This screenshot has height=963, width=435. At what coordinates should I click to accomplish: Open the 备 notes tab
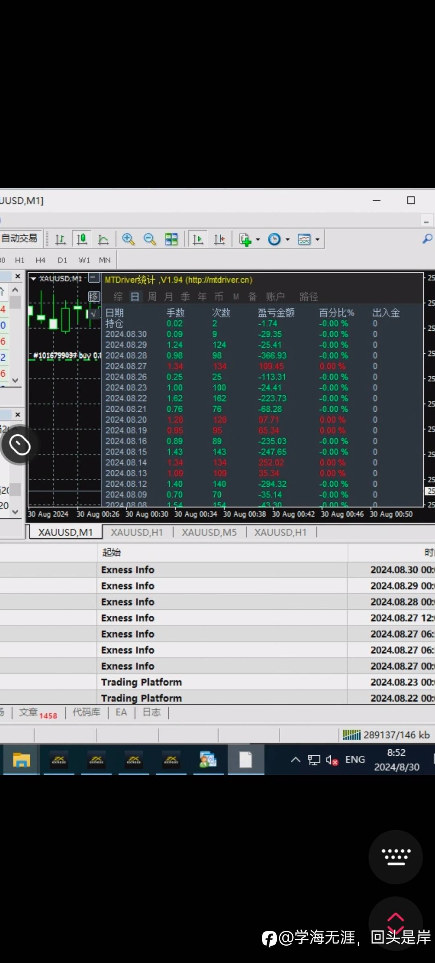tap(253, 297)
